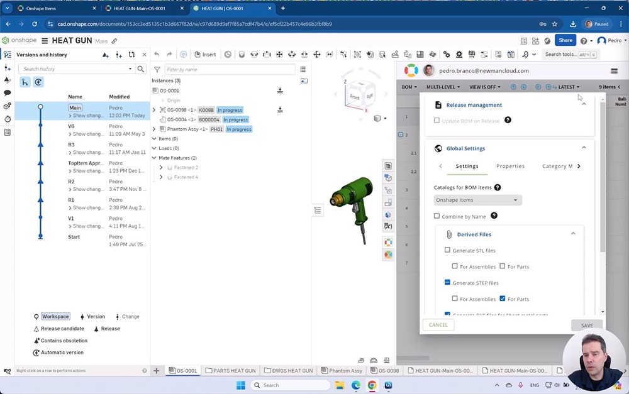Toggle the automatic versions filter icon below search
Image resolution: width=629 pixels, height=394 pixels.
click(x=38, y=82)
